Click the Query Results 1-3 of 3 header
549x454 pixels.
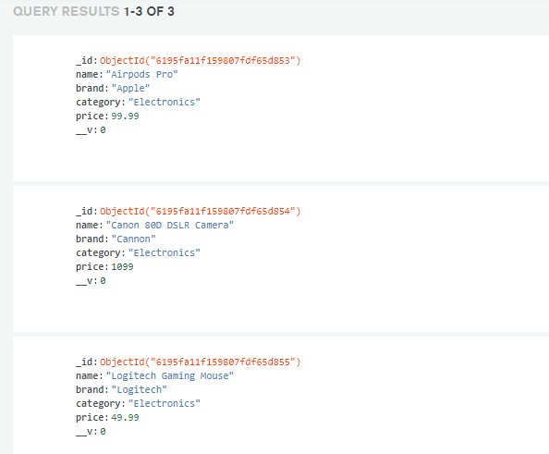pos(93,11)
